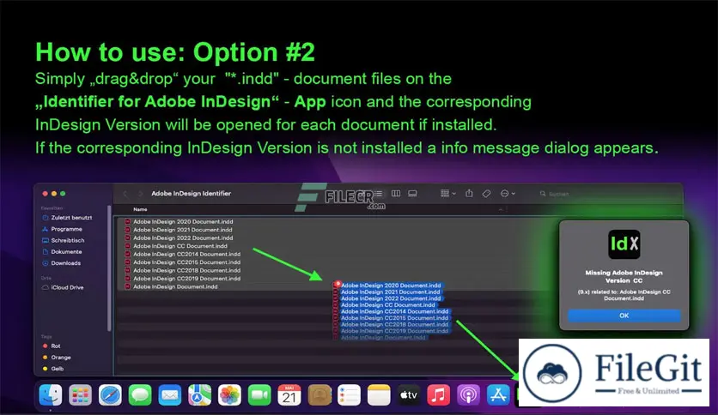Image resolution: width=718 pixels, height=415 pixels.
Task: Open Finder from the Dock
Action: coord(51,395)
